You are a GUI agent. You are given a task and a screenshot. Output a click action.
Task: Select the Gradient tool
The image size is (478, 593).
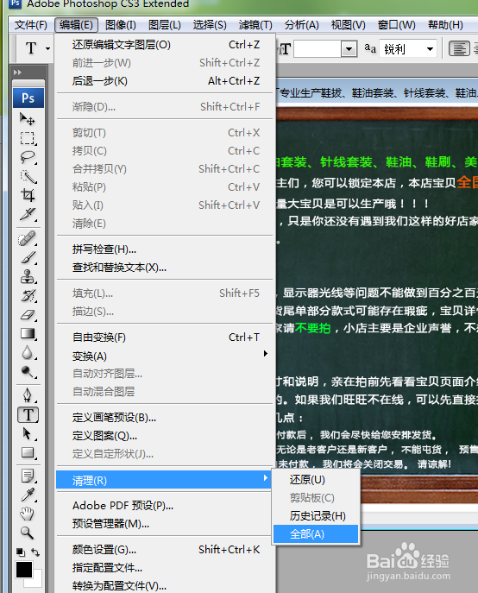28,333
